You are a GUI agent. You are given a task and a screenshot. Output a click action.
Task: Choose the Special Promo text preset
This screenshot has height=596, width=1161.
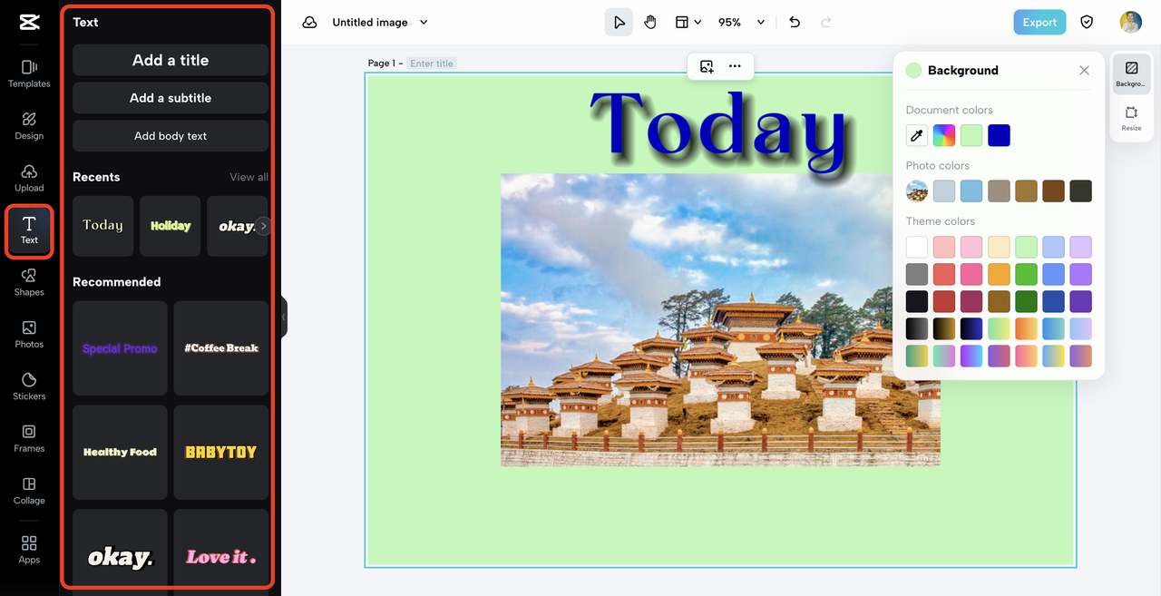click(120, 348)
